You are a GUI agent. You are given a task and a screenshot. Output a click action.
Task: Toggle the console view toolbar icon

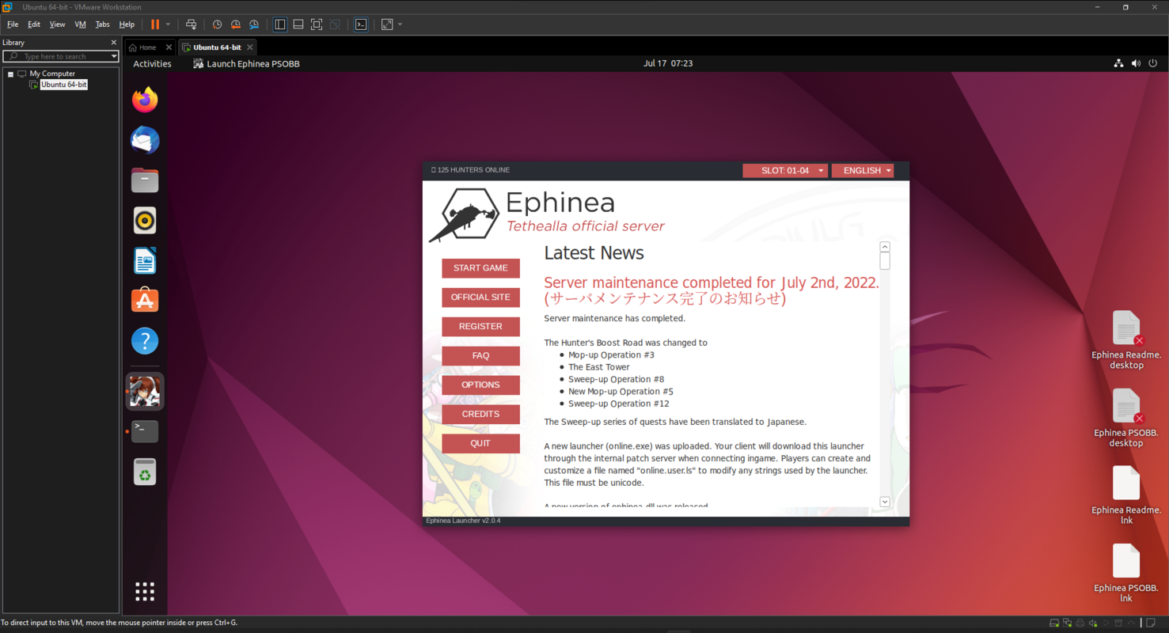[x=361, y=25]
